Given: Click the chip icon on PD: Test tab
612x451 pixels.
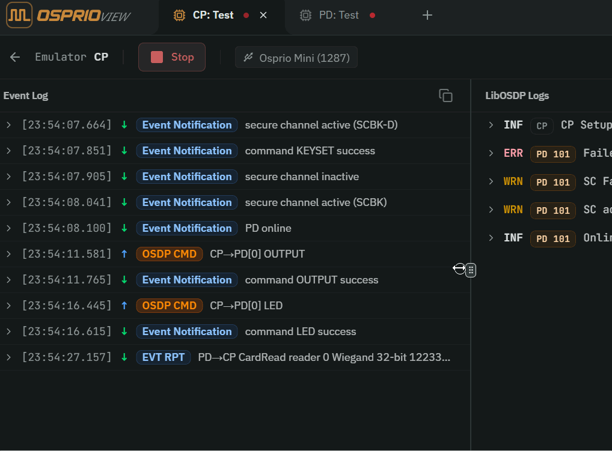Looking at the screenshot, I should (305, 15).
